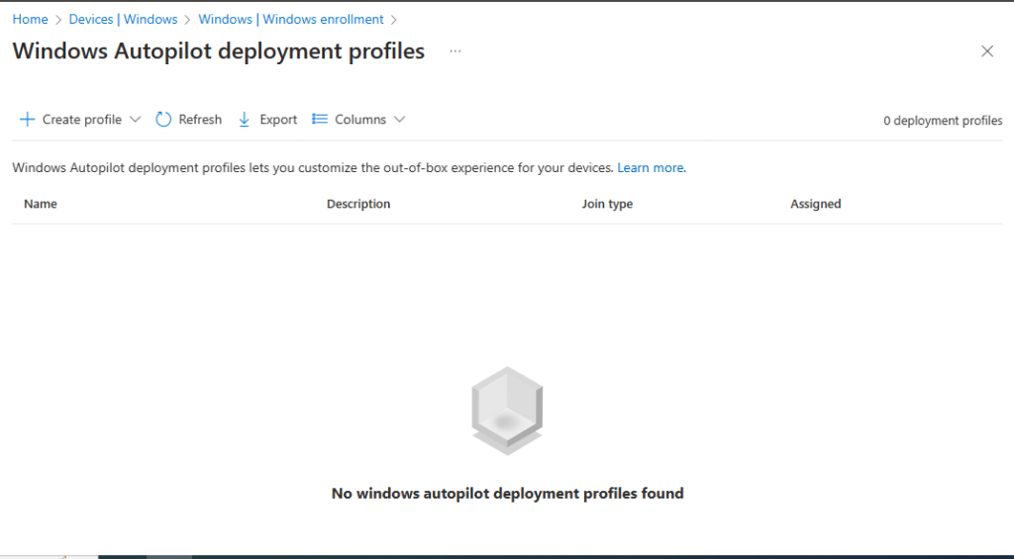Viewport: 1014px width, 559px height.
Task: Navigate to Windows | Windows enrollment breadcrumb
Action: [290, 19]
